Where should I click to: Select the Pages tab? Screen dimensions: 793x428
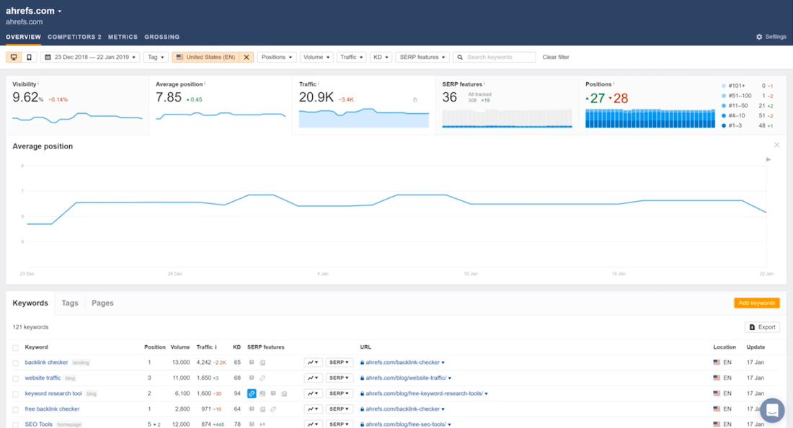(102, 303)
